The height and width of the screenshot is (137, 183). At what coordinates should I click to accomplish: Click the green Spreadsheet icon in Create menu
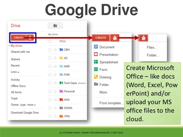click(x=96, y=62)
